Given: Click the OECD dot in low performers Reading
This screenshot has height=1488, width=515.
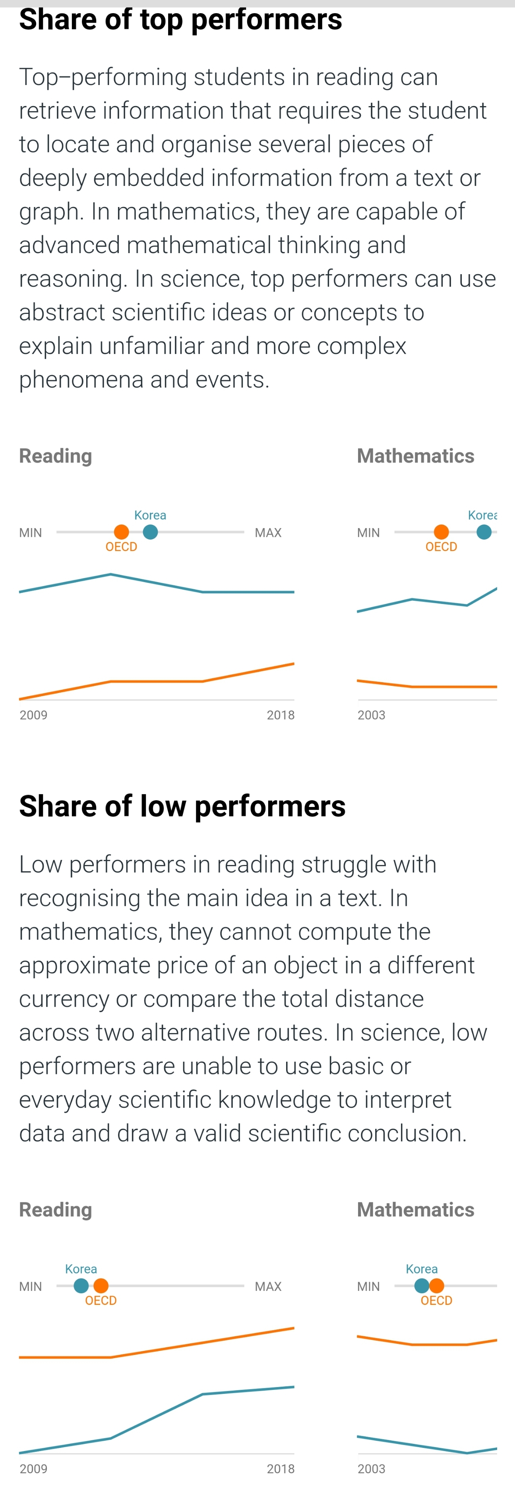Looking at the screenshot, I should click(101, 1286).
